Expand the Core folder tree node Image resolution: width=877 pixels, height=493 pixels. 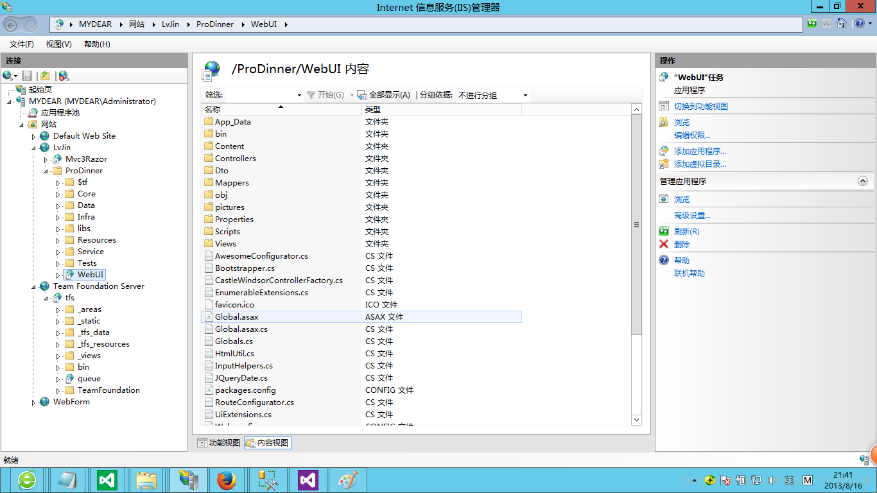(58, 195)
